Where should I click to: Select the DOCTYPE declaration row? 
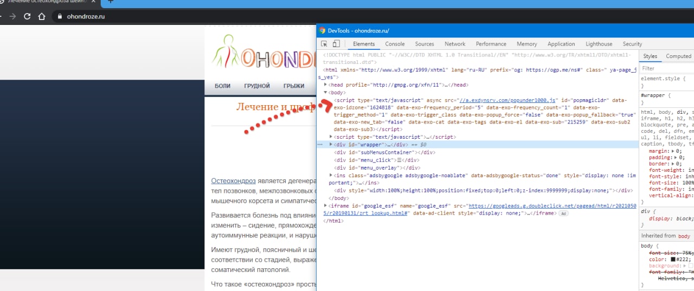(x=477, y=59)
